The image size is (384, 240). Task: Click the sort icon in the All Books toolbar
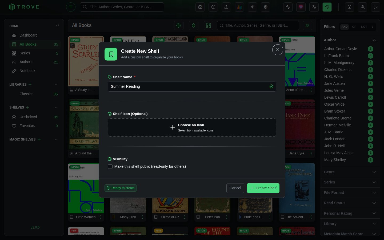click(x=194, y=25)
